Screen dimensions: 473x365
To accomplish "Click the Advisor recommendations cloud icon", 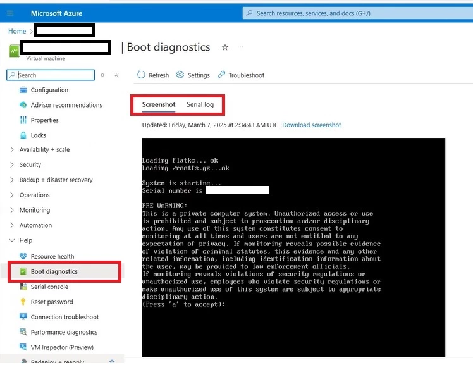I will point(23,105).
